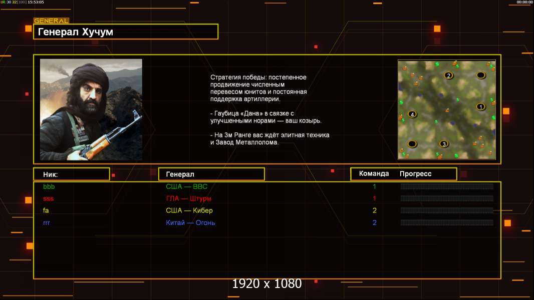This screenshot has height=300, width=534.
Task: Click general 'США — Кибер'
Action: pos(189,210)
